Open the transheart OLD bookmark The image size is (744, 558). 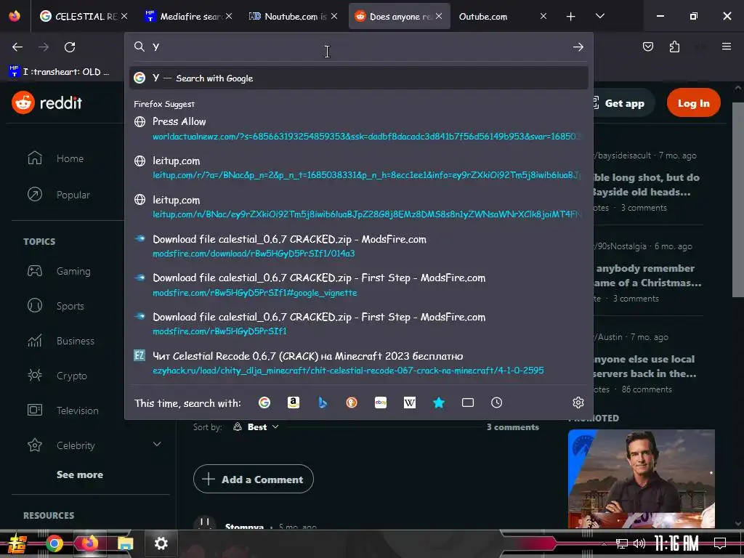tap(60, 72)
